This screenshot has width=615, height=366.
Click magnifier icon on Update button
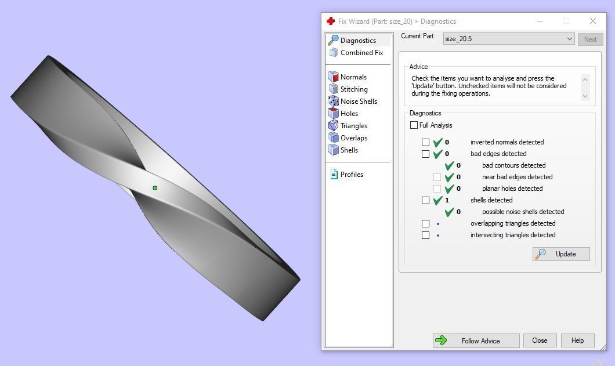pos(540,254)
